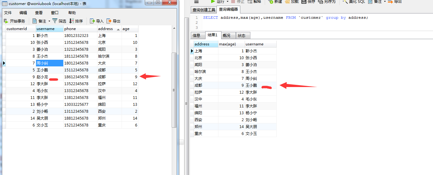Open the 备注 dropdown arrow in customer table window
This screenshot has width=433, height=175.
pos(49,21)
